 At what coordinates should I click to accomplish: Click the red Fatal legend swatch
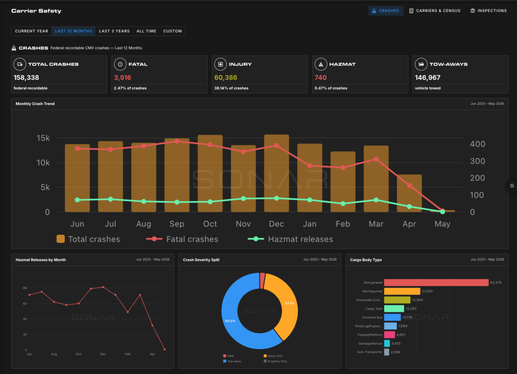tap(224, 356)
